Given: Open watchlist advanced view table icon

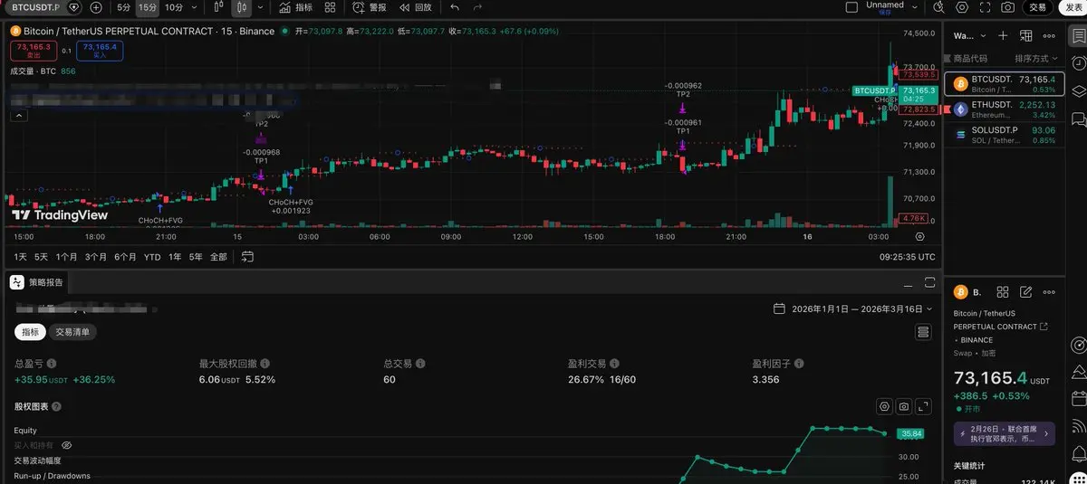Looking at the screenshot, I should (x=1026, y=36).
